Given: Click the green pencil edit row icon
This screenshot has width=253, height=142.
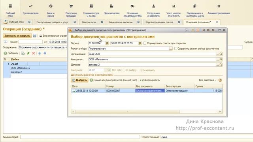Looking at the screenshot, I should (x=28, y=53).
